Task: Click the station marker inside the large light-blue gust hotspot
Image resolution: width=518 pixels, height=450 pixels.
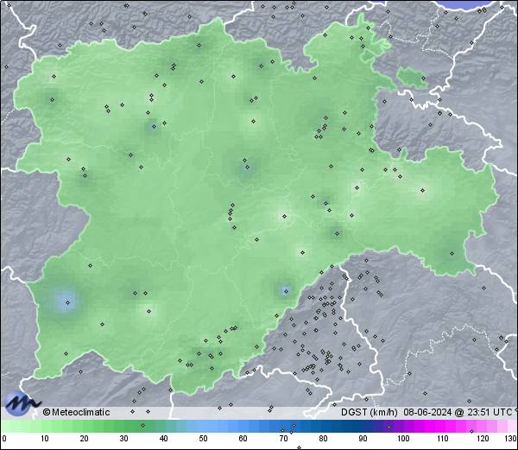Action: (67, 302)
